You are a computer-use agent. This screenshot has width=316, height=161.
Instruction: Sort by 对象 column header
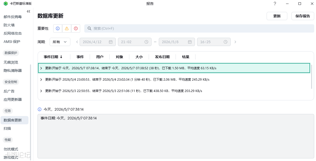pos(119,57)
